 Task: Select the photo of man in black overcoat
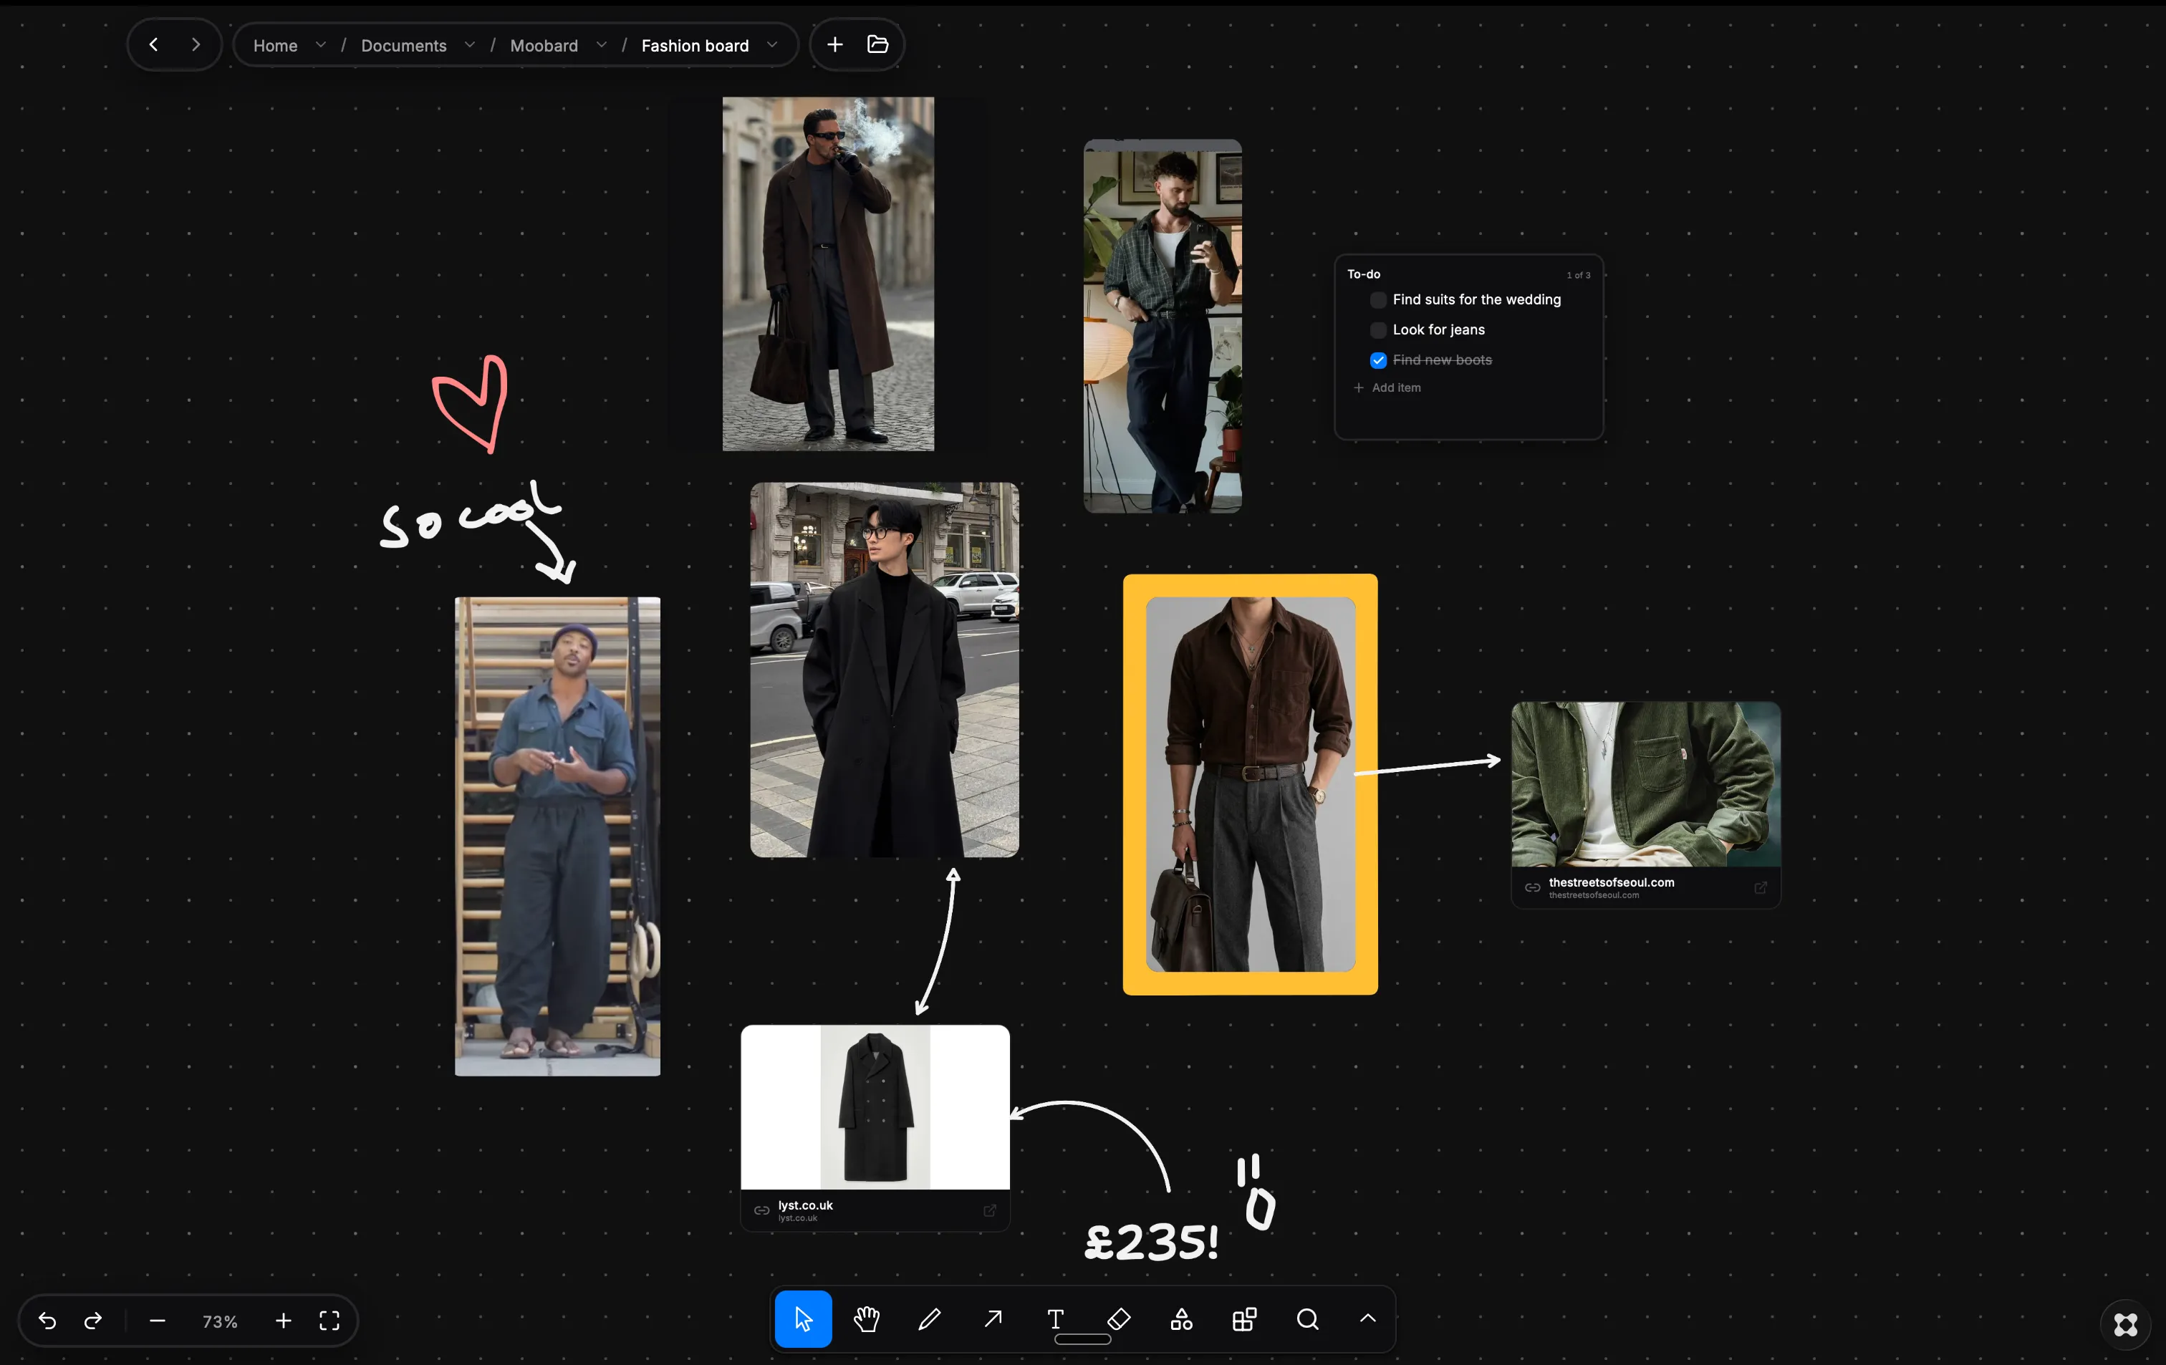pos(884,670)
